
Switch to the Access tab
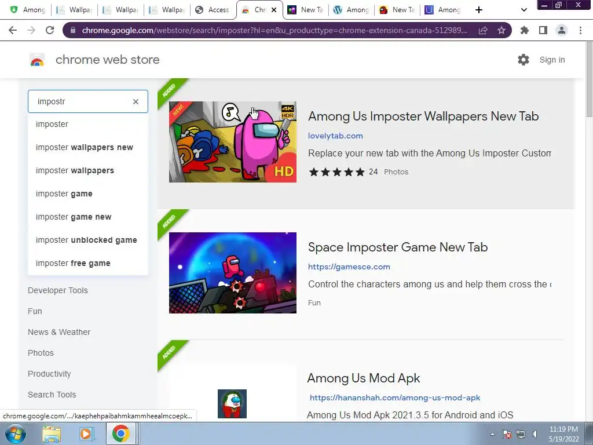tap(213, 10)
